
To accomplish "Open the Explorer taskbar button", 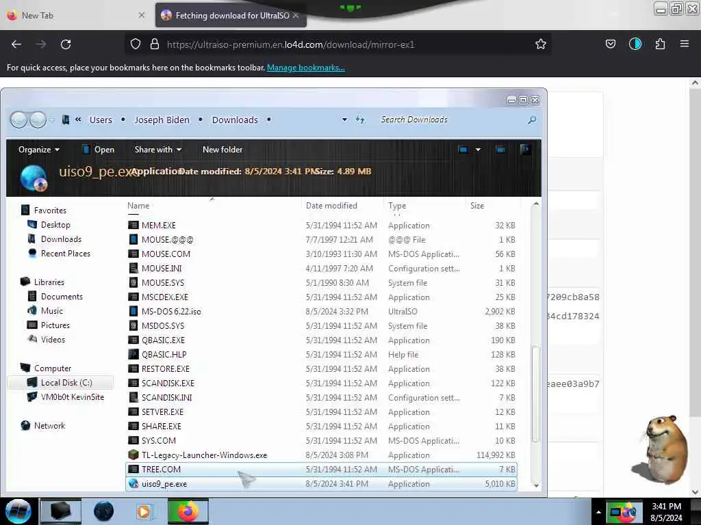I will coord(61,511).
